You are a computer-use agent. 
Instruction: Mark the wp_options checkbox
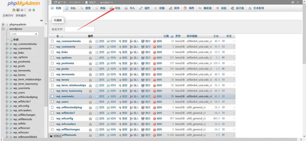tap(52, 58)
